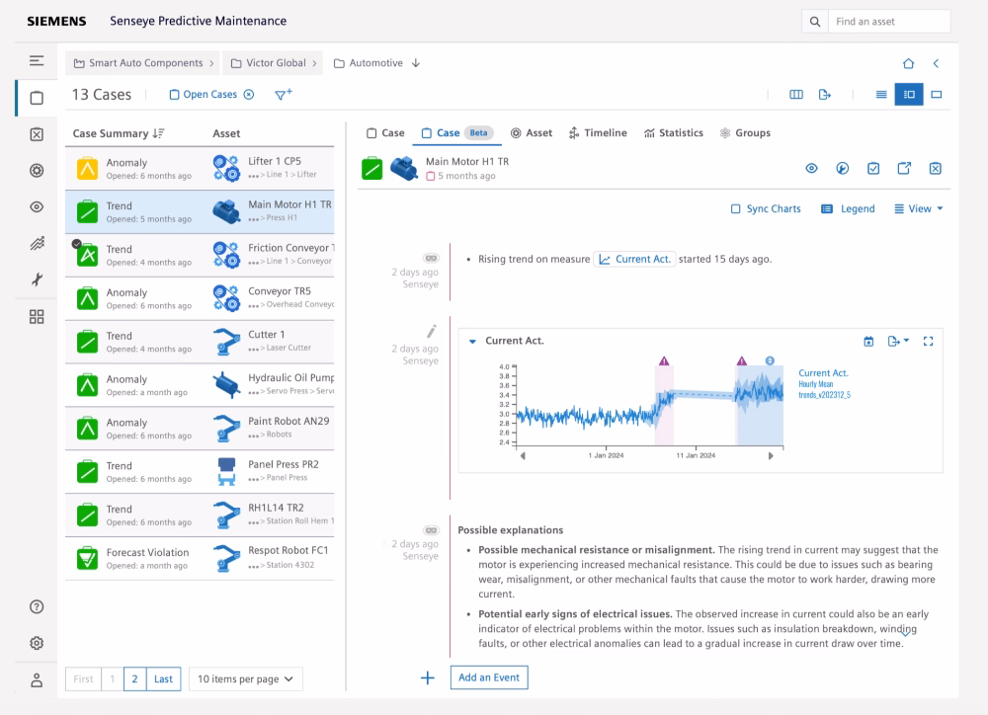Expand Automotive breadcrumb down arrow
The height and width of the screenshot is (715, 988).
point(416,63)
